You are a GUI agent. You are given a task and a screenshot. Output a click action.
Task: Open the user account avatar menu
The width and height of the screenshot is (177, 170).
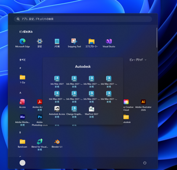(22, 163)
